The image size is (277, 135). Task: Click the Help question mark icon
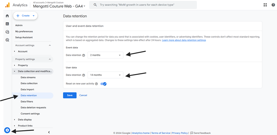[x=273, y=5]
